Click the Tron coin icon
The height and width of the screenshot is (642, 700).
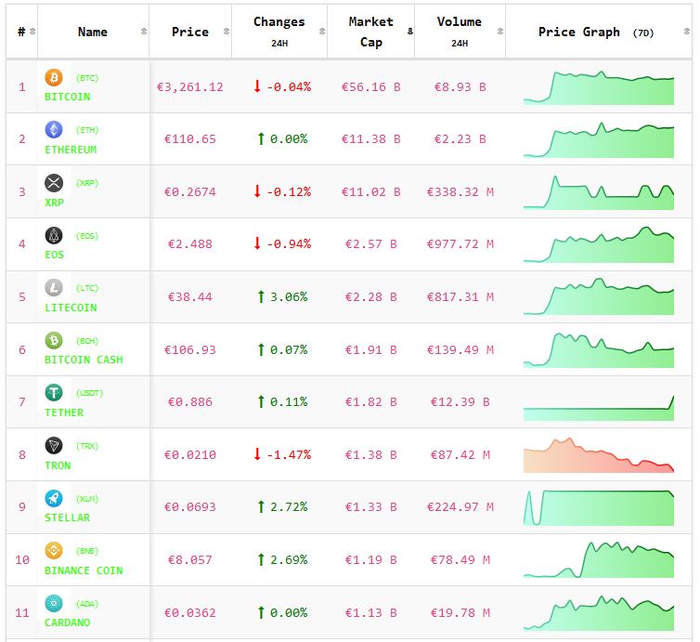click(54, 446)
